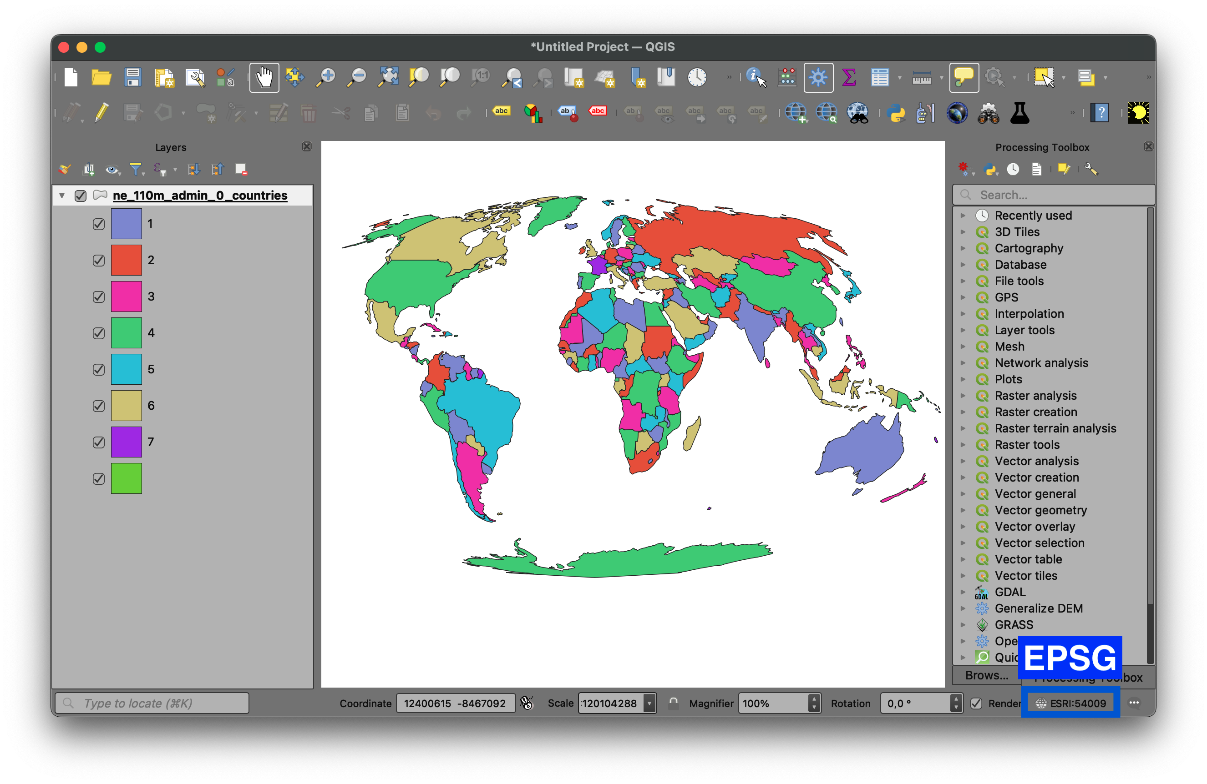Click the ESRI:54009 CRS button
The width and height of the screenshot is (1207, 784).
(x=1070, y=704)
